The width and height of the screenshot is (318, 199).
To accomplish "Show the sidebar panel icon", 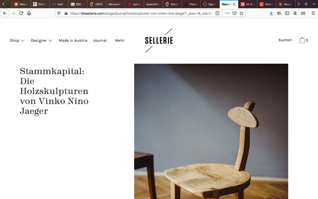I will point(287,13).
